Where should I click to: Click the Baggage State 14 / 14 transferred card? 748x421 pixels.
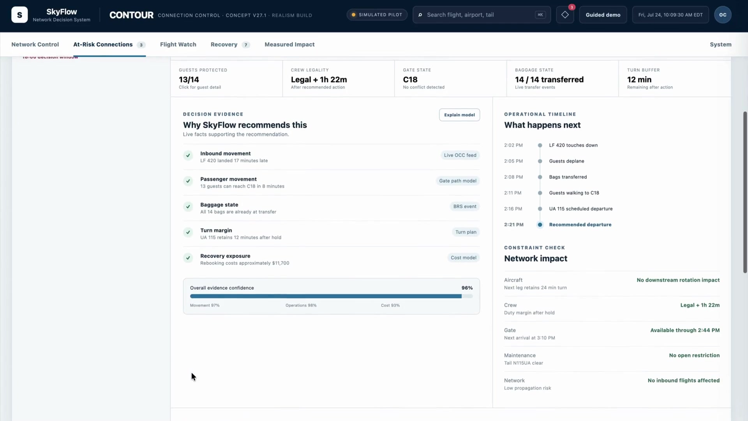[x=562, y=79]
